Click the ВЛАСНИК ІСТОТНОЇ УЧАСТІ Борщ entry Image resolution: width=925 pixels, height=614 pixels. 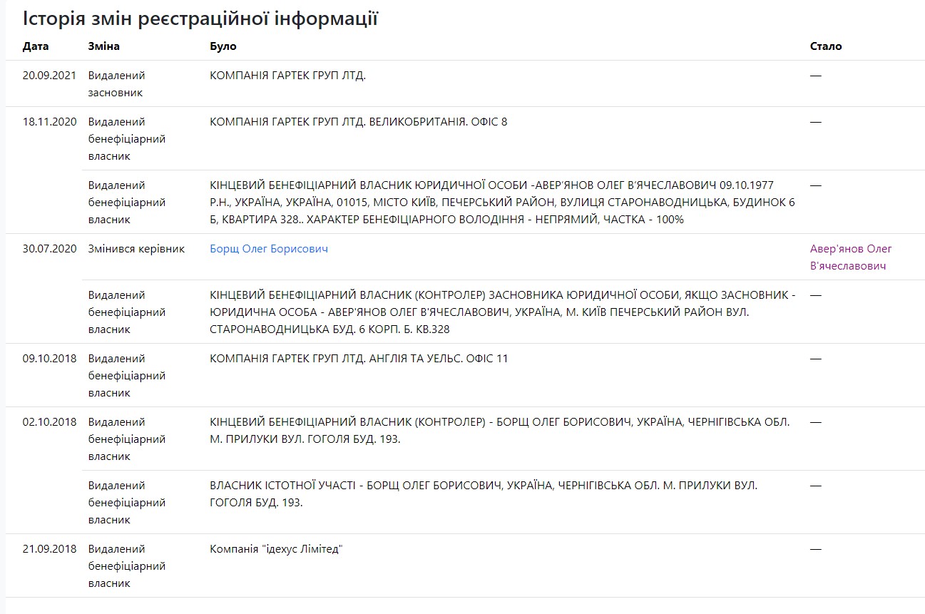(x=483, y=494)
